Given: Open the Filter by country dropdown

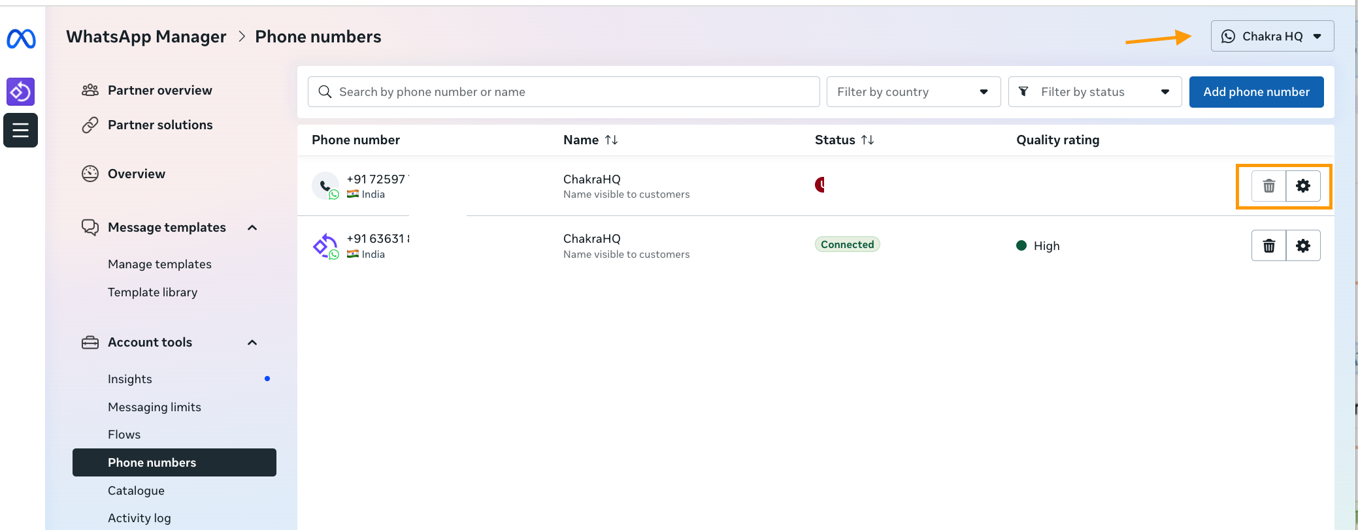Looking at the screenshot, I should (913, 92).
